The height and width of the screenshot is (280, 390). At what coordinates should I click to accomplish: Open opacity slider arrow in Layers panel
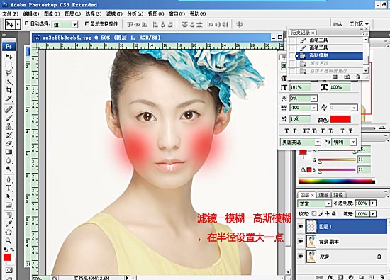373,203
